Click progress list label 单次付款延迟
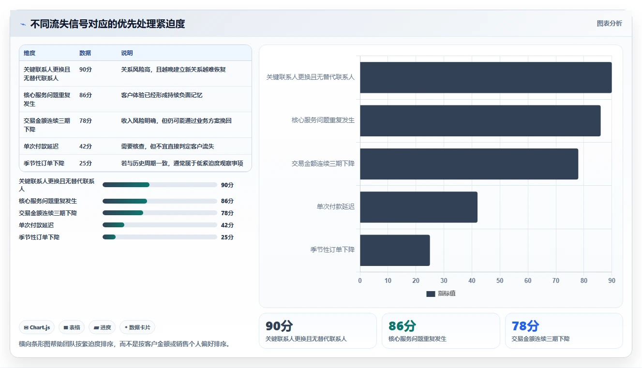The image size is (642, 368). click(36, 225)
